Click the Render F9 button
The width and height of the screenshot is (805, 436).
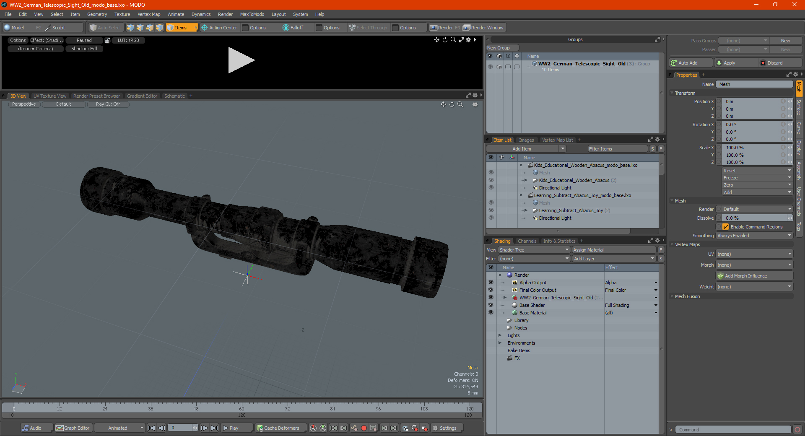(445, 28)
